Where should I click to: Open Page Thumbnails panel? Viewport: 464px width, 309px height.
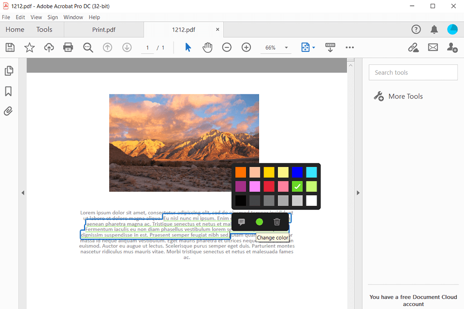tap(9, 70)
